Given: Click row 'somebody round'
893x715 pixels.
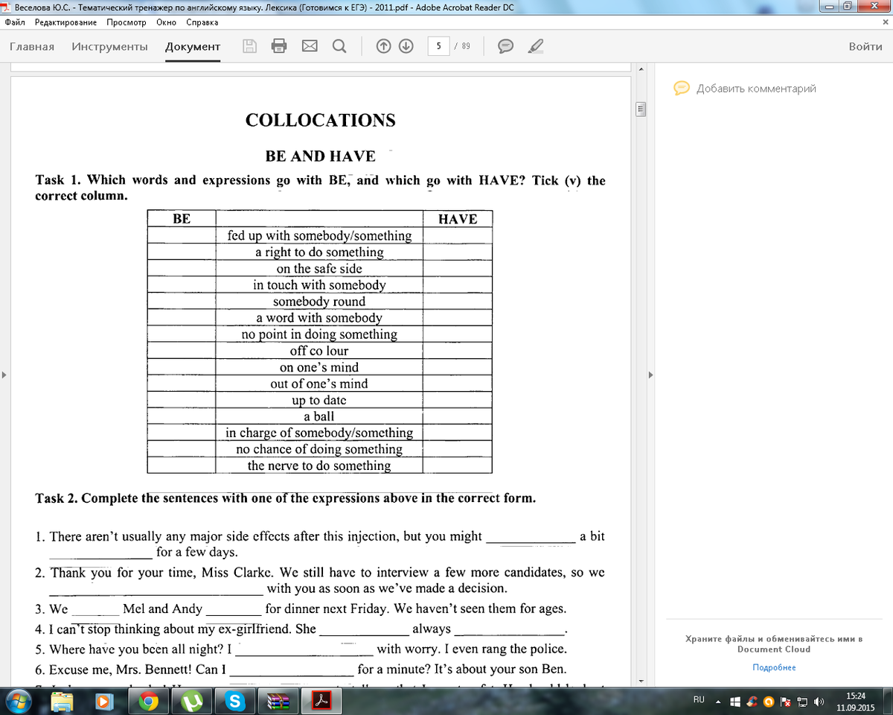Looking at the screenshot, I should 319,301.
